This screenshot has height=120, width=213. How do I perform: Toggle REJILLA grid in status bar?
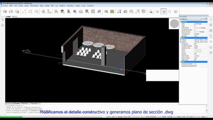[x=142, y=117]
